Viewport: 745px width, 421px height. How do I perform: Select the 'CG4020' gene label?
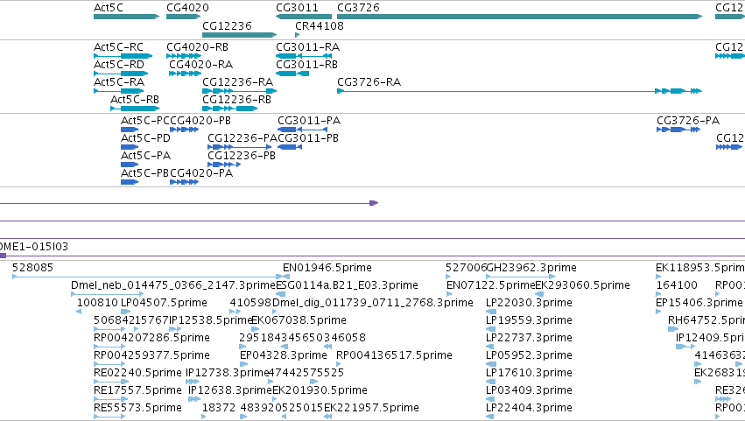pos(187,8)
